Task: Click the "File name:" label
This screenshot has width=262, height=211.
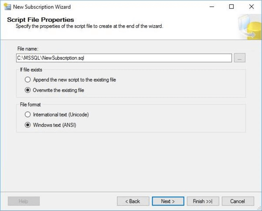Action: pos(28,49)
